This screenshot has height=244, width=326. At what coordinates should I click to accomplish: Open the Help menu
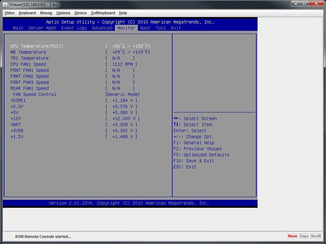click(123, 13)
